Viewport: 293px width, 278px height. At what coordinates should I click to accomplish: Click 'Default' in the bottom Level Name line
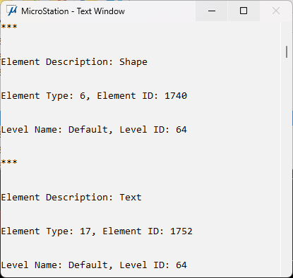(88, 265)
